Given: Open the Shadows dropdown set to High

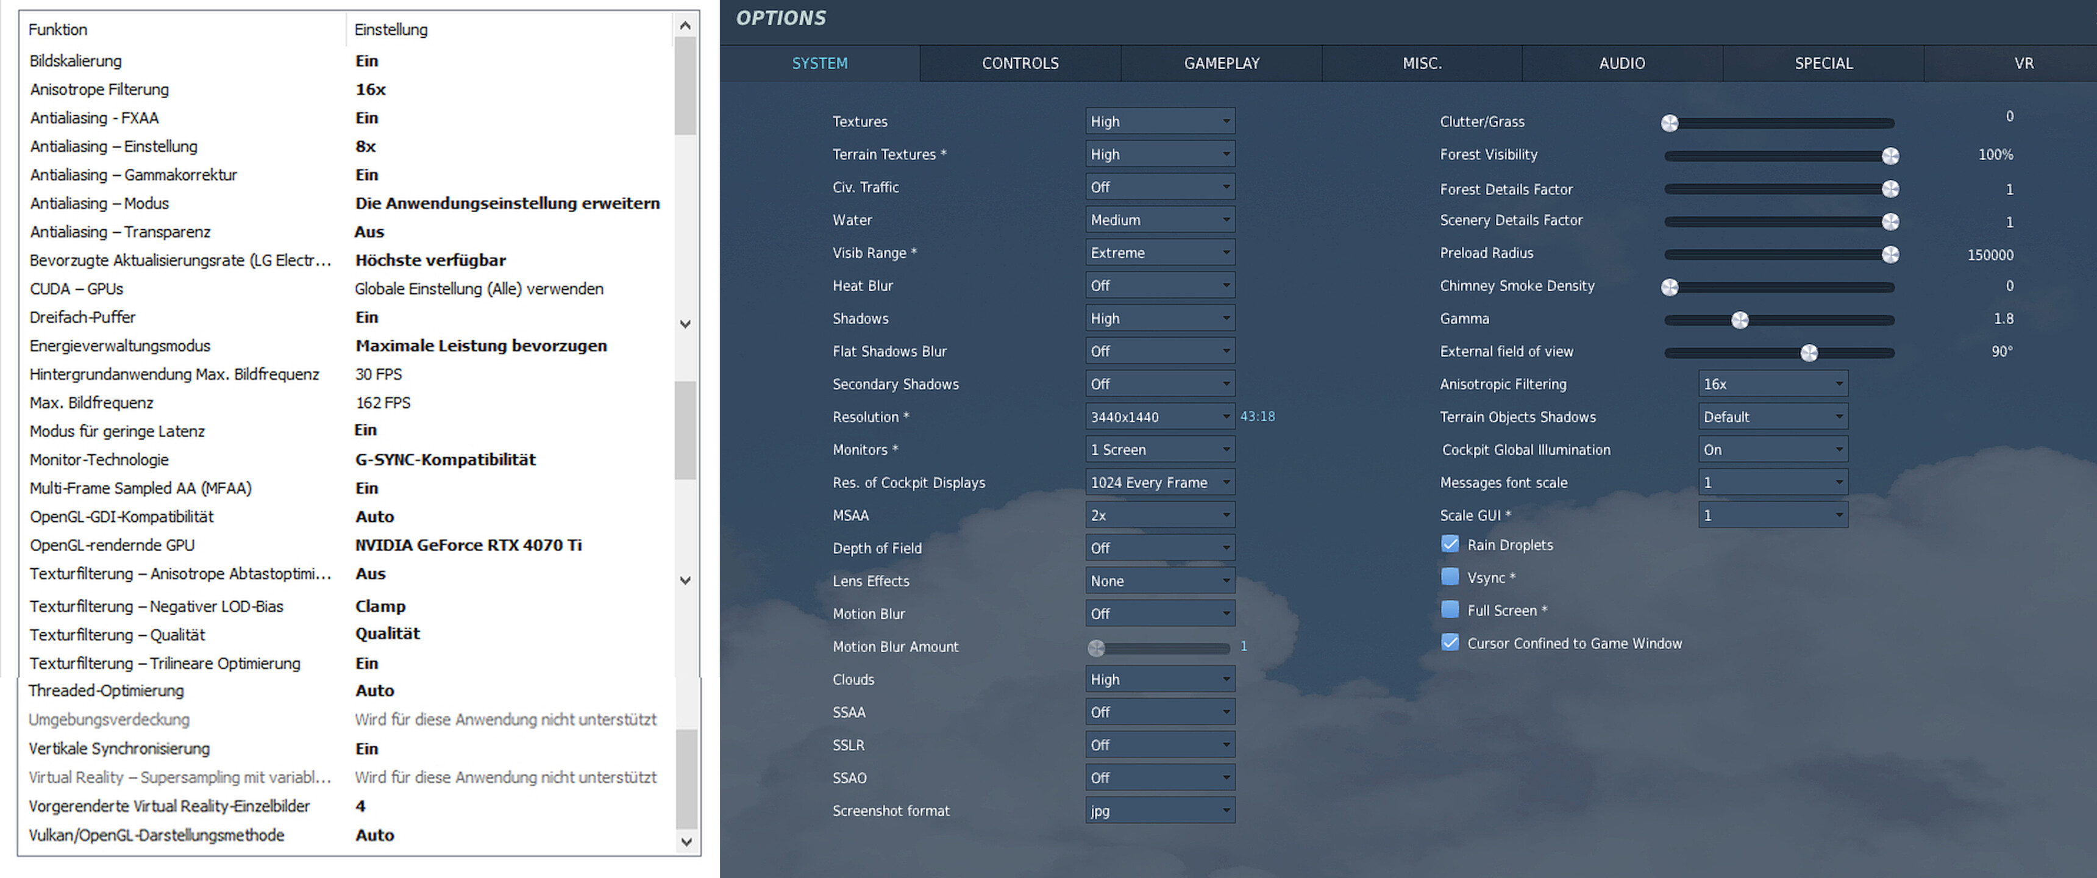Looking at the screenshot, I should coord(1160,318).
